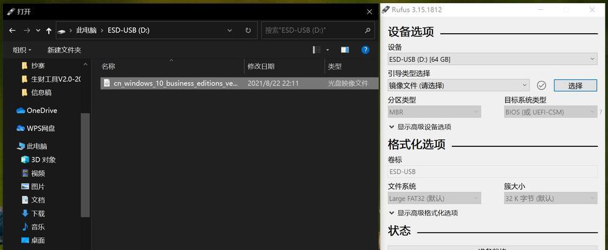The image size is (608, 250).
Task: Go up one folder level
Action: tap(49, 31)
